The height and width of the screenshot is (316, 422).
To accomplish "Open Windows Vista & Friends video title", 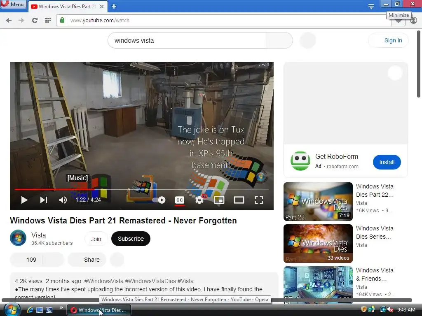I will (x=375, y=274).
